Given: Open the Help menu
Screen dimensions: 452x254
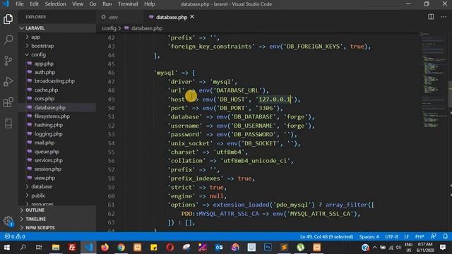Looking at the screenshot, I should tap(149, 4).
